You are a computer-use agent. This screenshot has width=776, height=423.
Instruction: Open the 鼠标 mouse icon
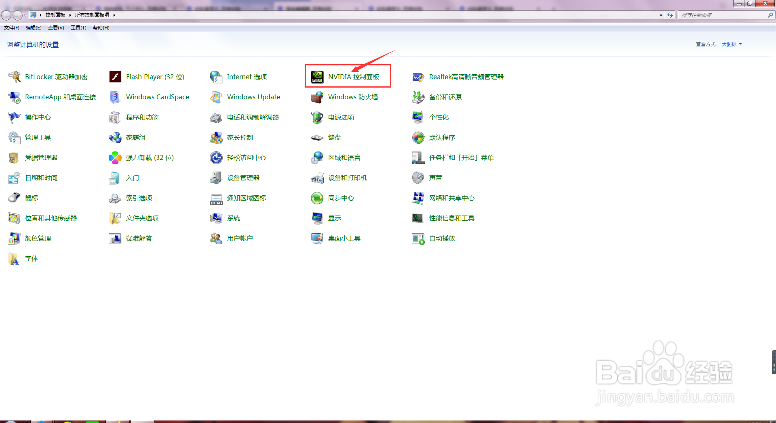point(14,198)
